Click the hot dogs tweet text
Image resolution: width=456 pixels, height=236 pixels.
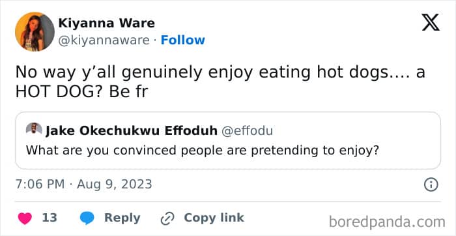tap(220, 82)
